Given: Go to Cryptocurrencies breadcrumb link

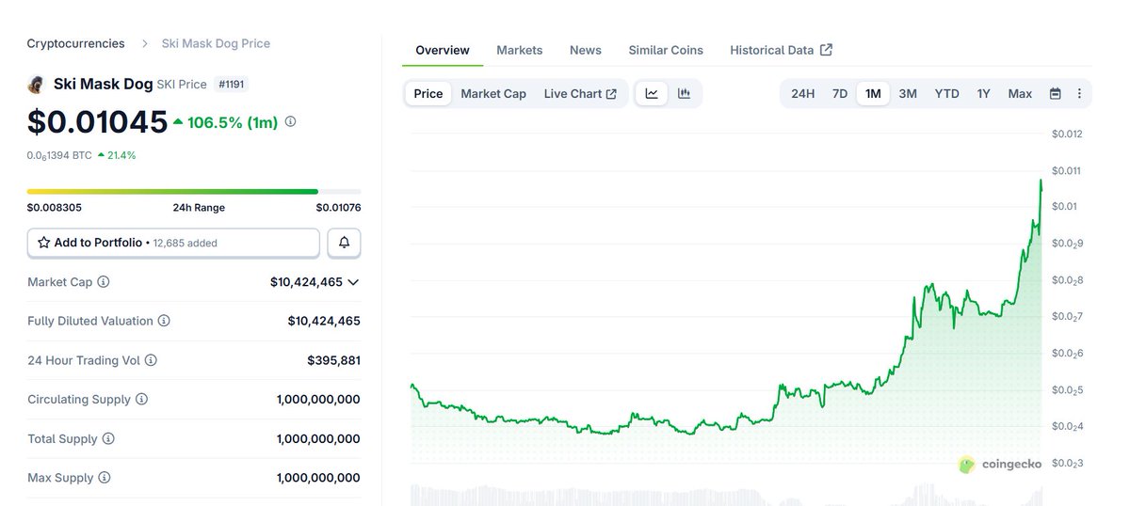Looking at the screenshot, I should [75, 43].
